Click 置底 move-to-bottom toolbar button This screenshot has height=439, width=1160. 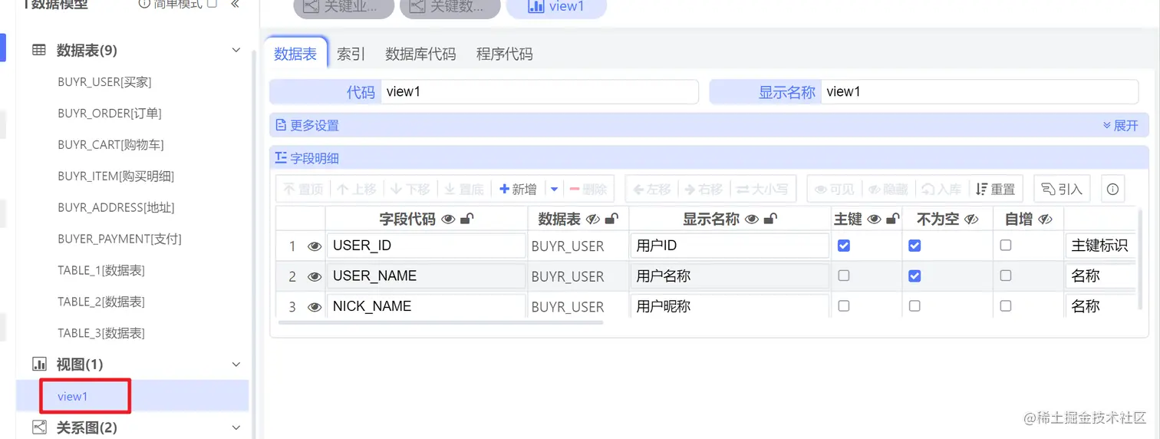463,189
